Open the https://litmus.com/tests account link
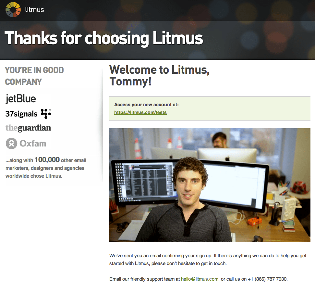The height and width of the screenshot is (292, 315). point(140,112)
